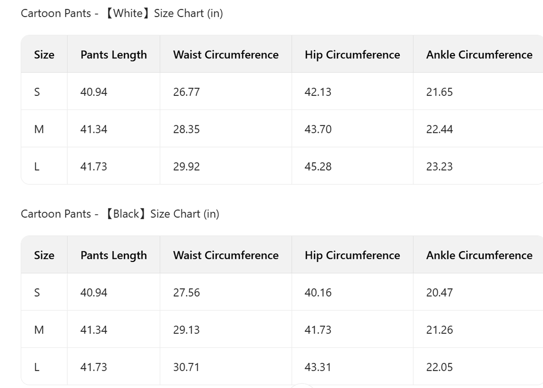Select Waist Circumference header in Black chart
The width and height of the screenshot is (543, 388).
(x=226, y=255)
